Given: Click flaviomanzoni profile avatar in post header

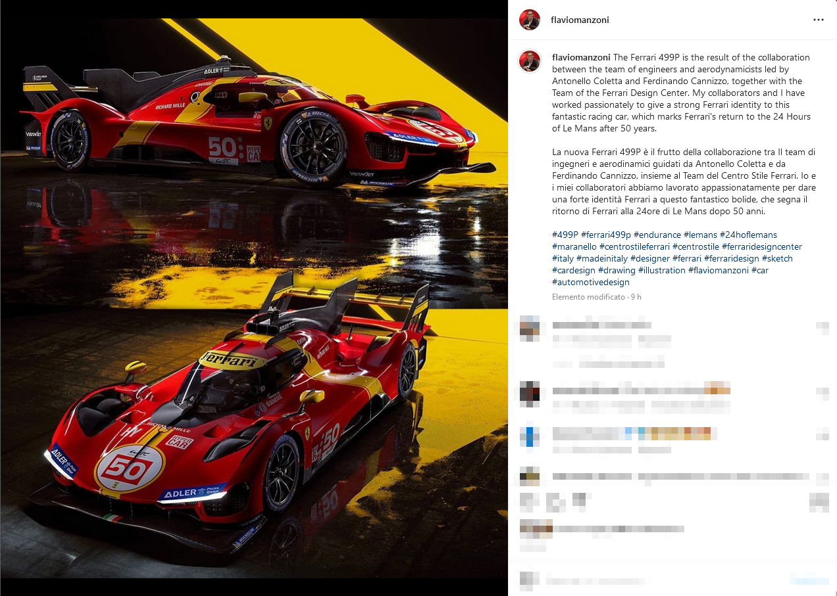Looking at the screenshot, I should coord(530,20).
